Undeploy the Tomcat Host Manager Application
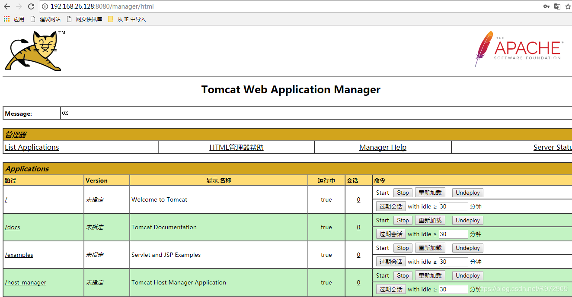The image size is (572, 297). point(468,275)
